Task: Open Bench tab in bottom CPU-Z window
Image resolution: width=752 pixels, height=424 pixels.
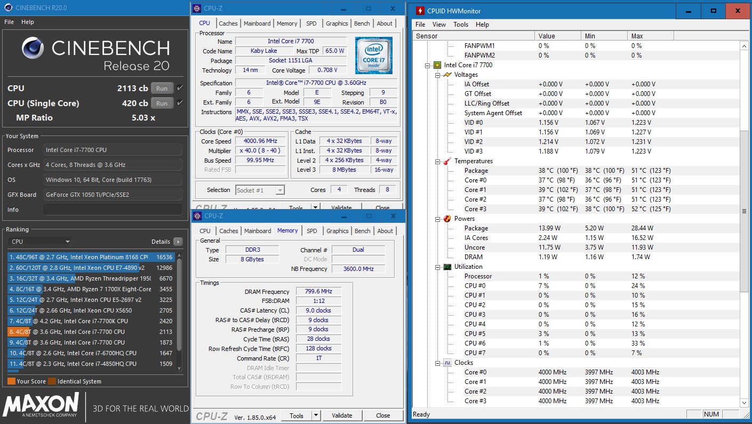Action: click(x=363, y=231)
